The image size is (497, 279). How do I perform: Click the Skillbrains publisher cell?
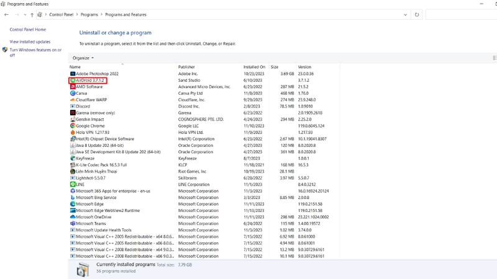pyautogui.click(x=188, y=178)
